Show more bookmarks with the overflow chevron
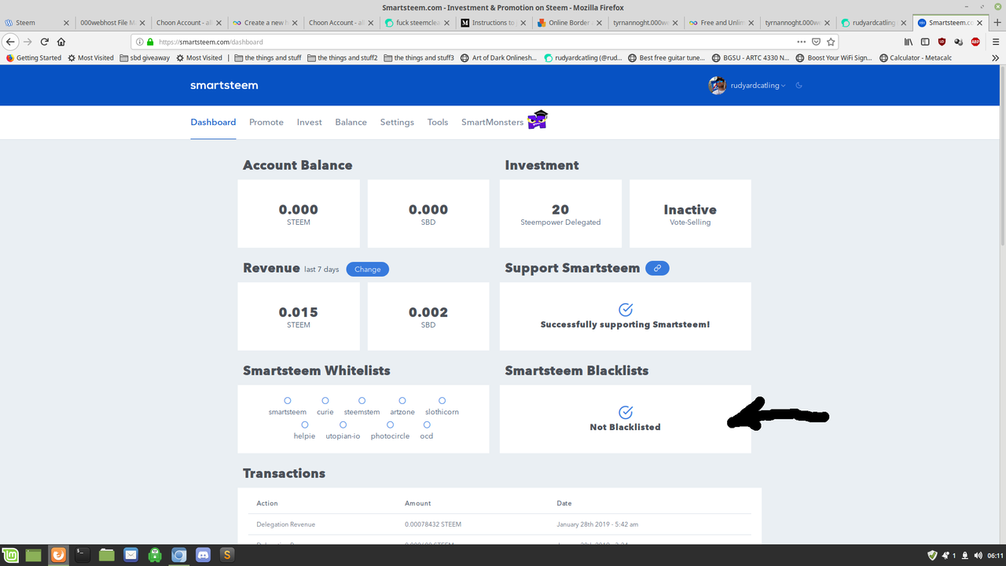1006x566 pixels. point(996,58)
